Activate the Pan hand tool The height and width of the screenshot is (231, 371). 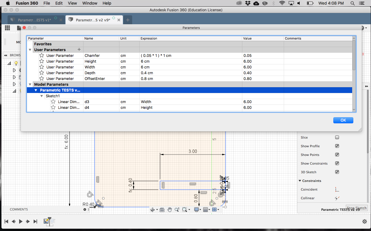[x=170, y=210]
